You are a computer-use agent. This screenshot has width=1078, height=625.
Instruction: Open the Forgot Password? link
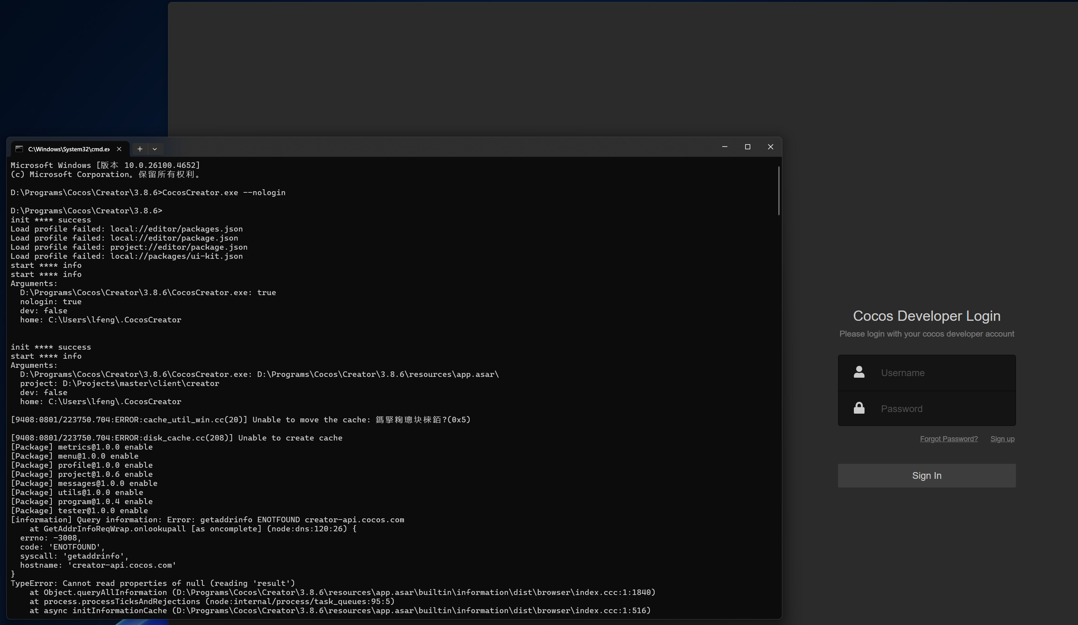pyautogui.click(x=949, y=439)
